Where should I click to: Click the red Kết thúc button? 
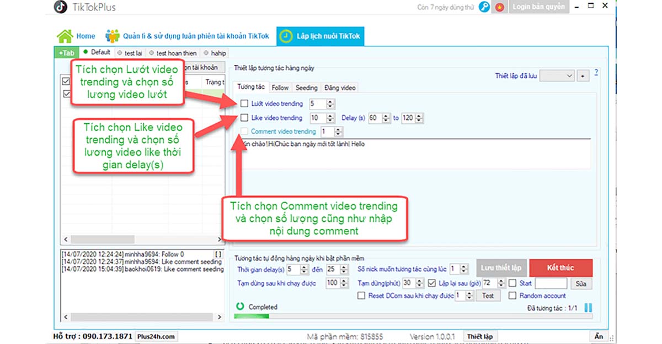tap(560, 268)
